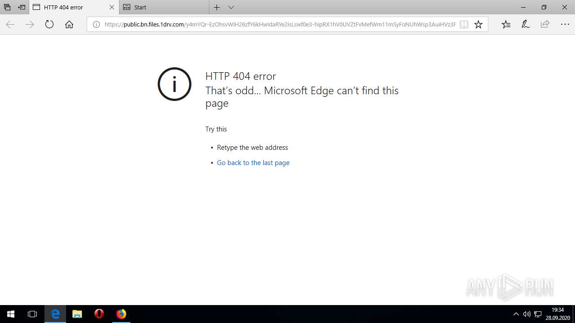Open Task View in taskbar

(32, 314)
